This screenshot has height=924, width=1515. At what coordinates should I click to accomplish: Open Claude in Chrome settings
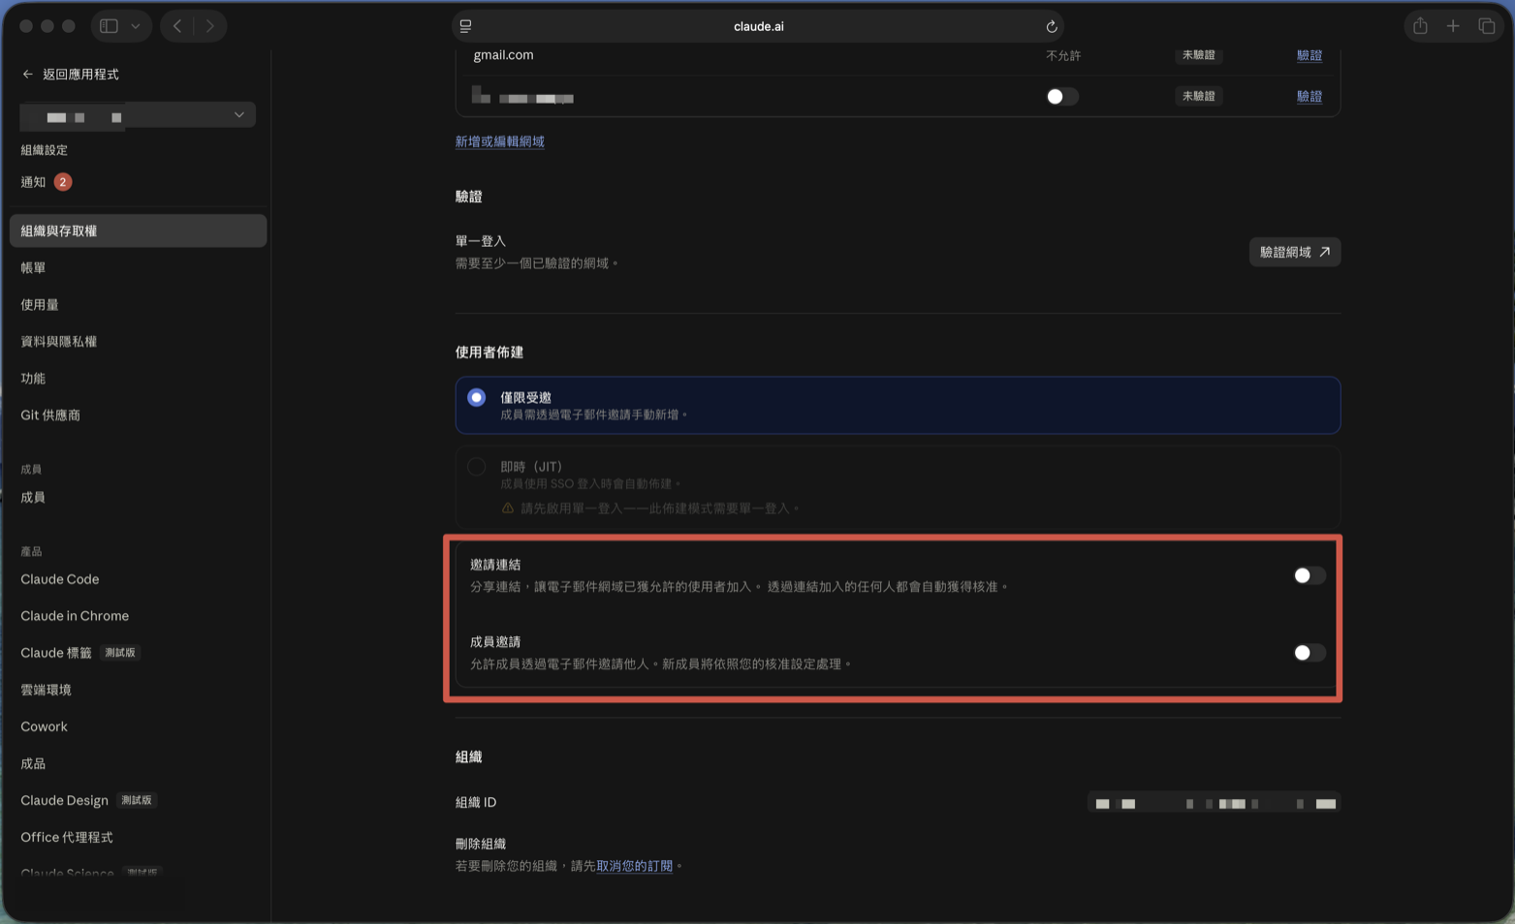click(x=75, y=616)
